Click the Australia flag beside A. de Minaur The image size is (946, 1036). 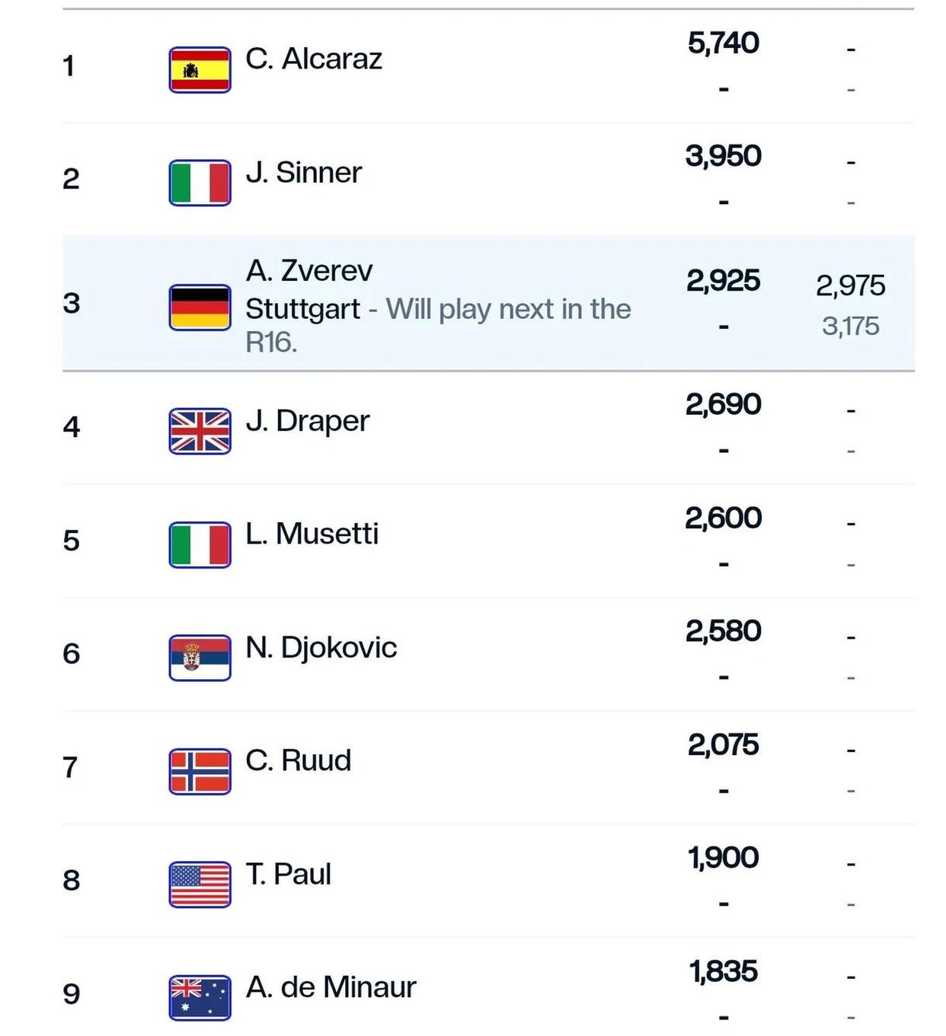coord(200,997)
